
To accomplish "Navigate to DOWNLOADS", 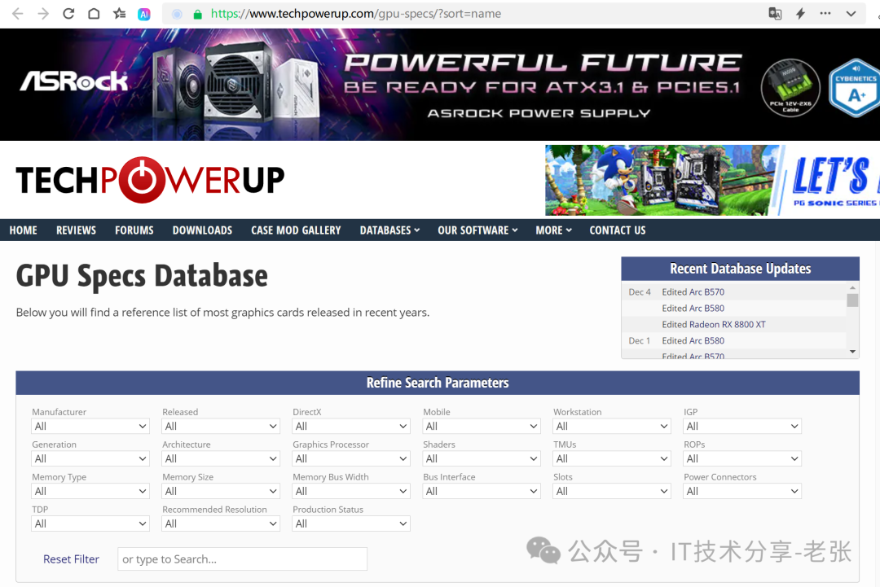I will 202,230.
